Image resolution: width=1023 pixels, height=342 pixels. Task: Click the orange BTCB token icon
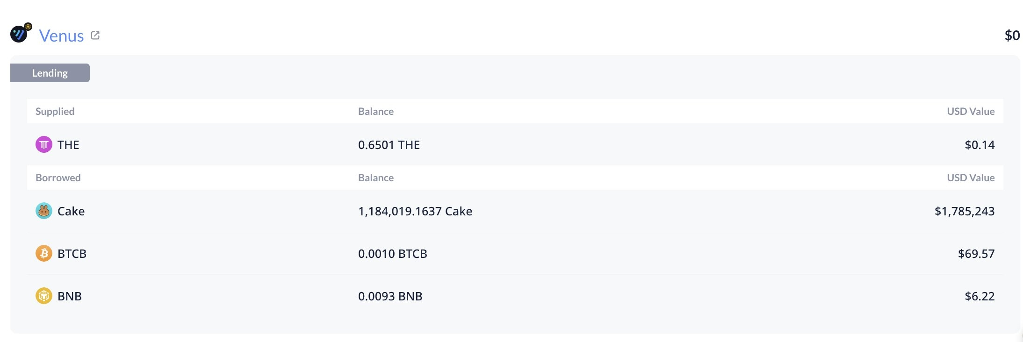point(44,254)
